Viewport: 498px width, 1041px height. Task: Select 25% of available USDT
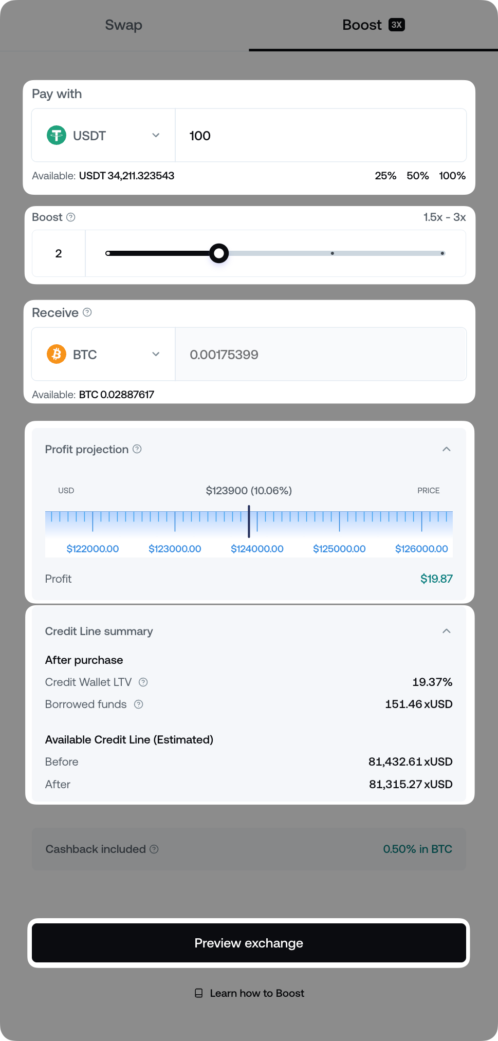point(385,176)
